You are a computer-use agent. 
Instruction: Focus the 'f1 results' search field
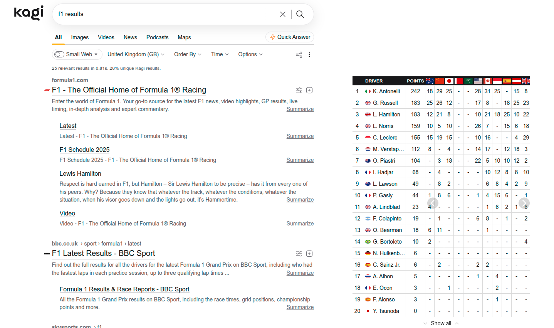tap(166, 14)
